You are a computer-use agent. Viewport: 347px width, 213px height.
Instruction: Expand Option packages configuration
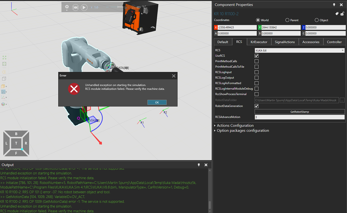point(242,130)
